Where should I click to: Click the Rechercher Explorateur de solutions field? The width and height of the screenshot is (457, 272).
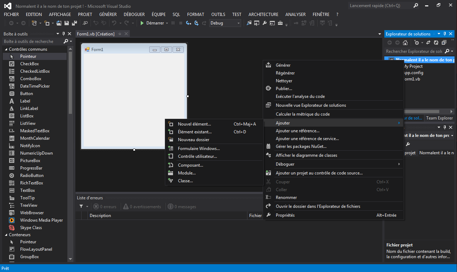414,51
